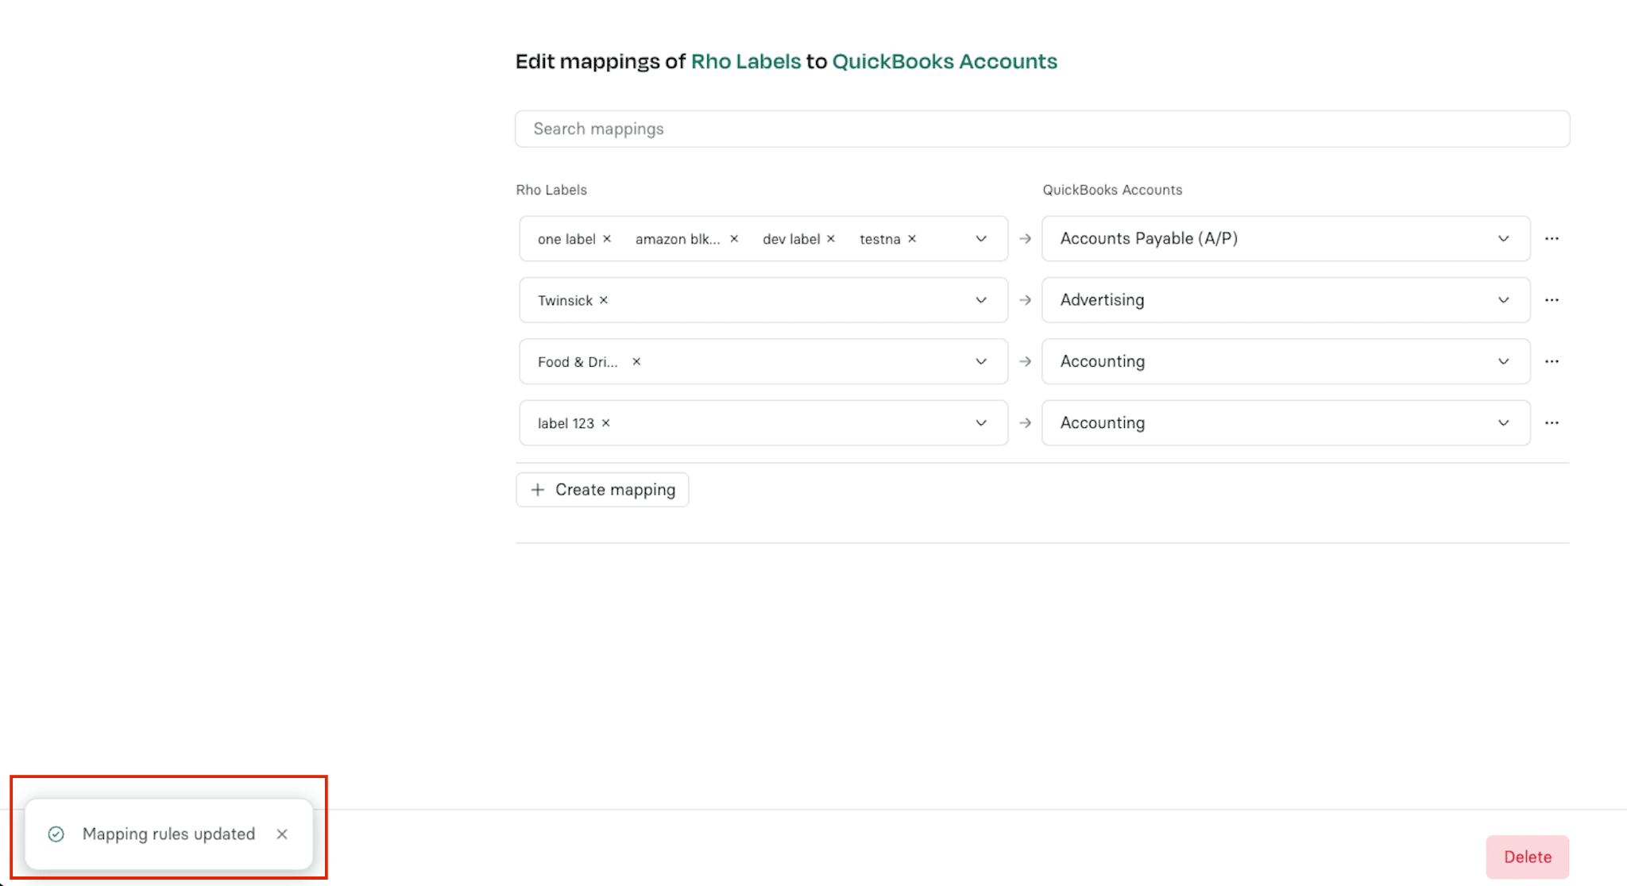Click the green checkmark icon in toast

click(x=56, y=834)
